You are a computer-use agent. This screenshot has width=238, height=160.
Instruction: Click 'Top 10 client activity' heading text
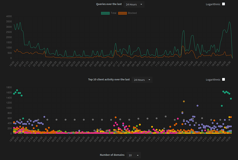(109, 80)
